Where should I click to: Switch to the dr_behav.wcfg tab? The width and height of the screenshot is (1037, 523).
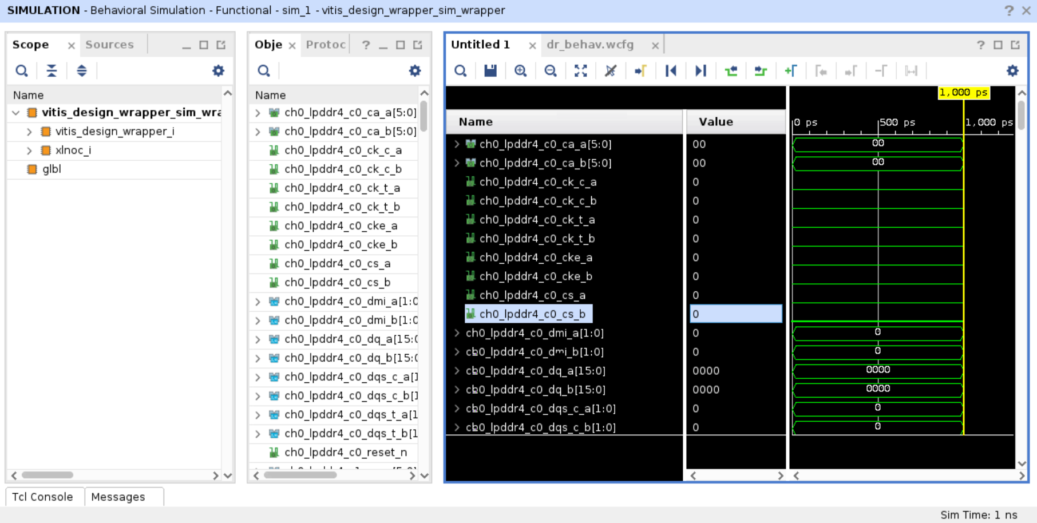[x=590, y=44]
